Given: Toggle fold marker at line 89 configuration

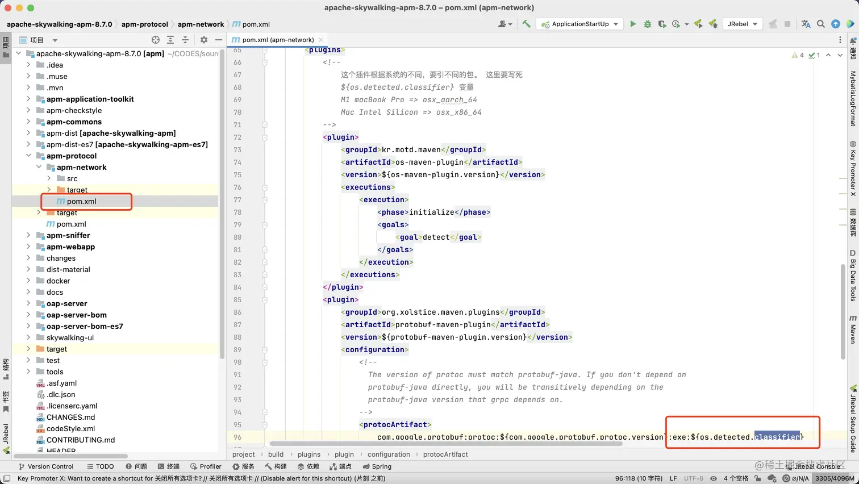Looking at the screenshot, I should click(x=264, y=350).
